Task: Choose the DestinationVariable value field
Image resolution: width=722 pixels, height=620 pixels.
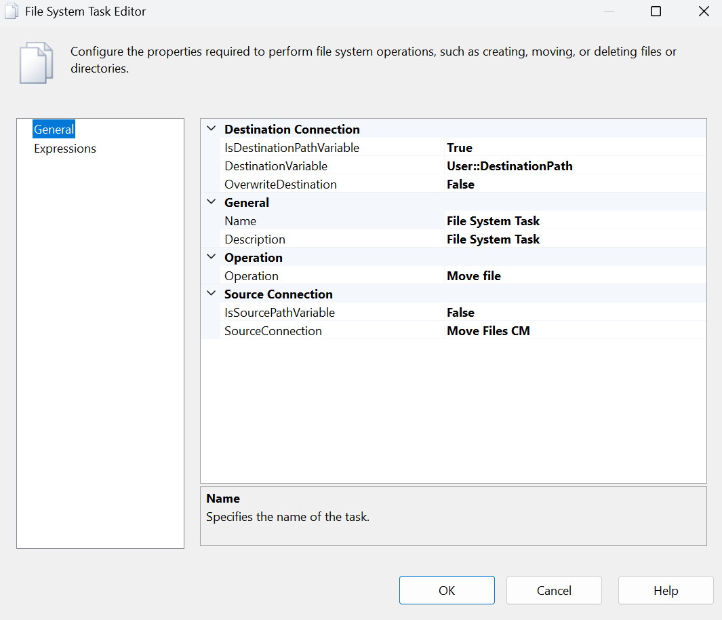Action: 575,166
